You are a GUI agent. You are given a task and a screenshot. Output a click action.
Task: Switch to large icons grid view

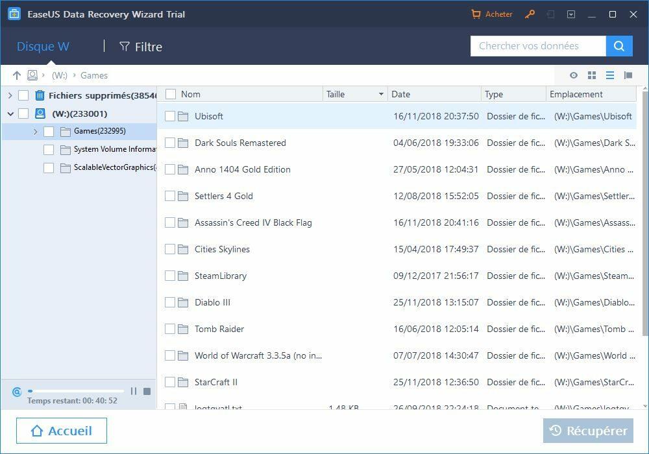point(592,75)
